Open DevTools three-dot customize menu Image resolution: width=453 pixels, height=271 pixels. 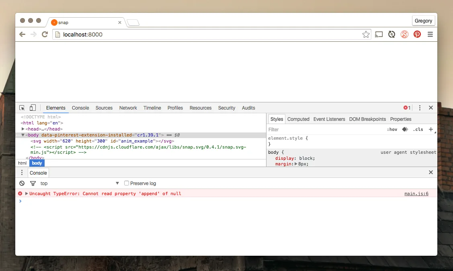coord(420,108)
